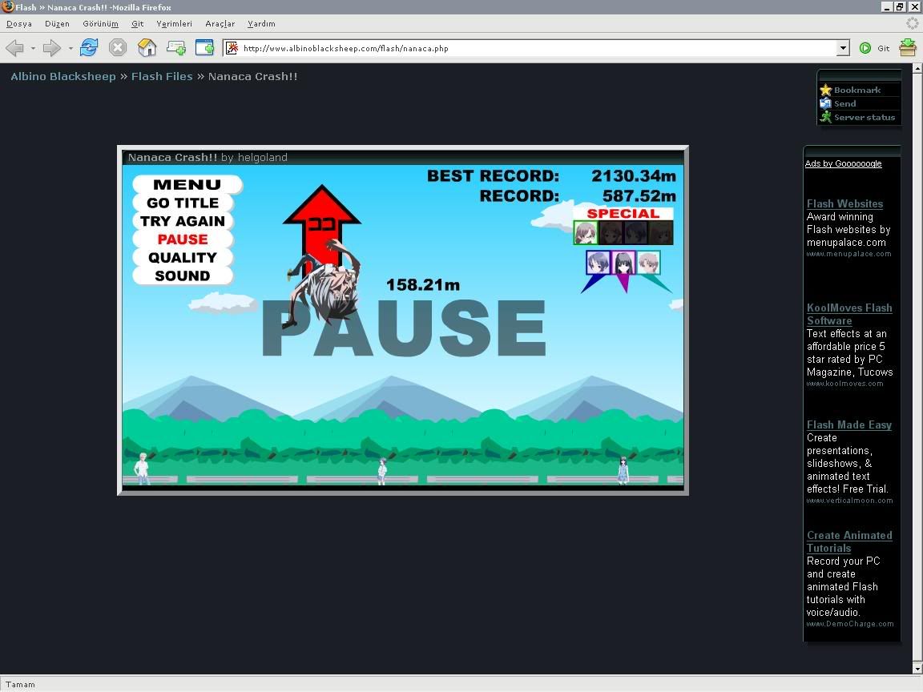This screenshot has width=923, height=692.
Task: Click the scrollbar down arrow
Action: [917, 669]
